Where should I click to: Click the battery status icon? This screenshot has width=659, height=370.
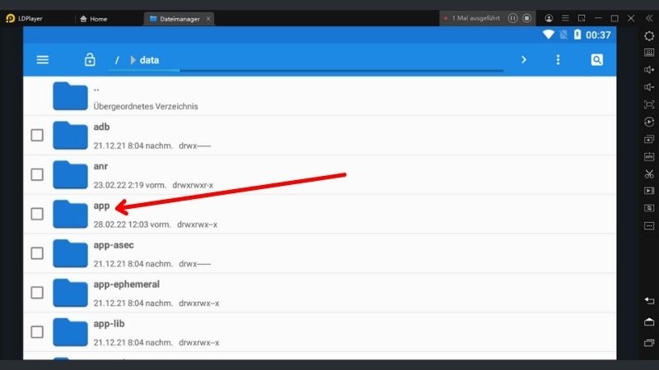[577, 35]
